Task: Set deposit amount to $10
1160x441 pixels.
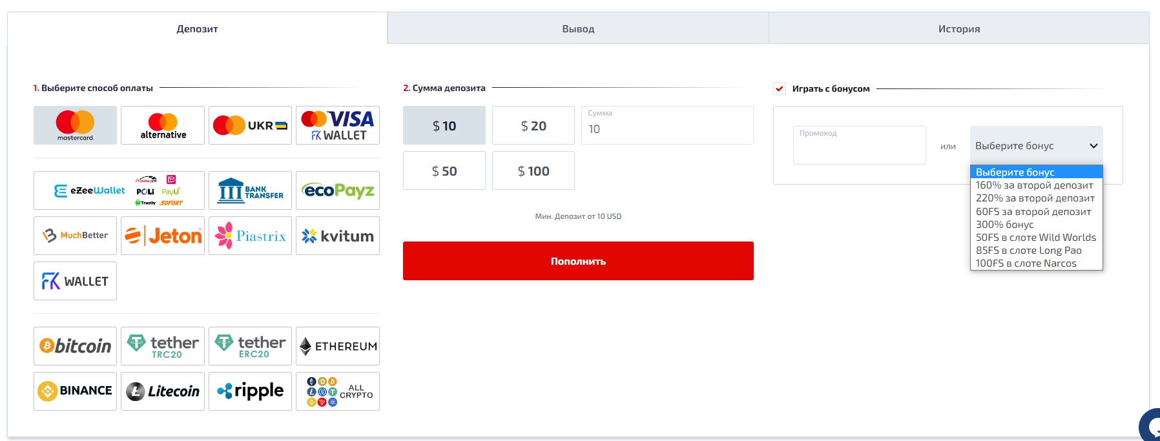Action: point(444,125)
